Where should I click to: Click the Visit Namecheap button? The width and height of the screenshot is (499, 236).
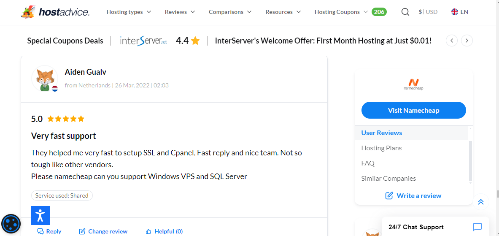pyautogui.click(x=413, y=110)
